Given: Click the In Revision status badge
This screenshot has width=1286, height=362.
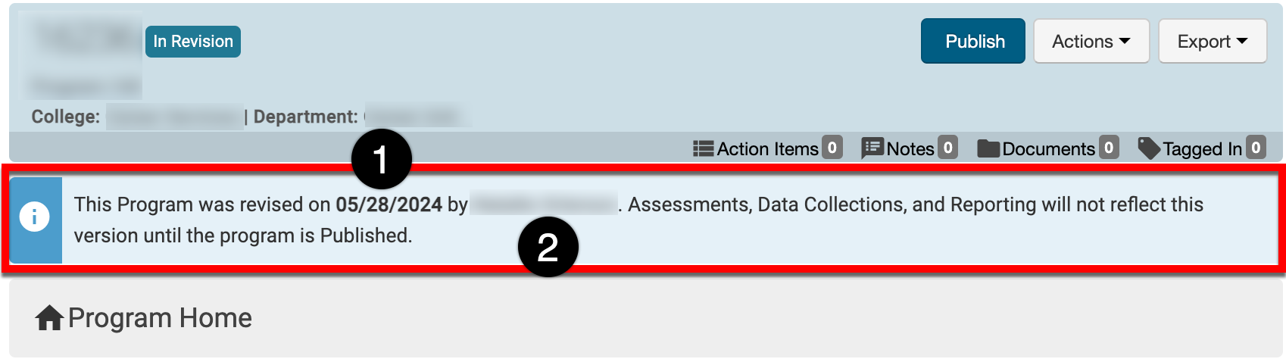Looking at the screenshot, I should (193, 42).
